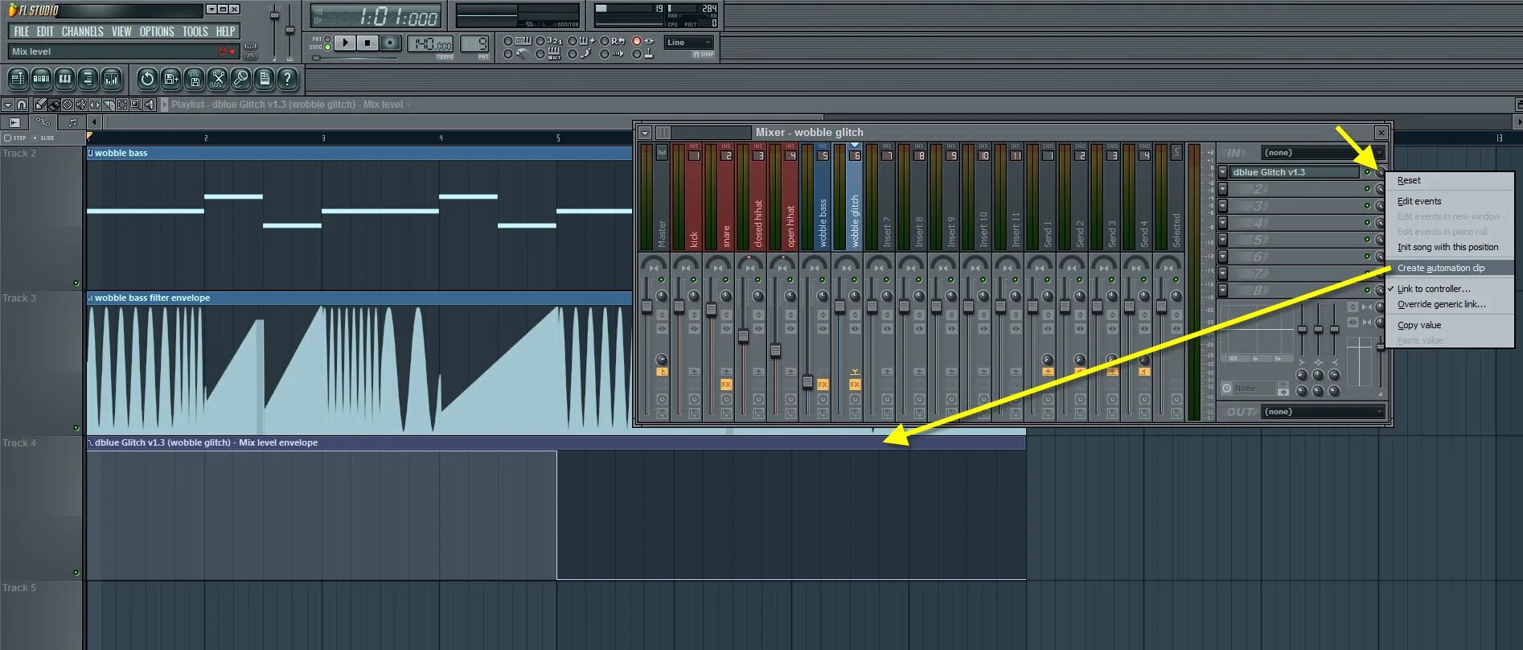Open the piano roll toolbar icon

pos(64,78)
